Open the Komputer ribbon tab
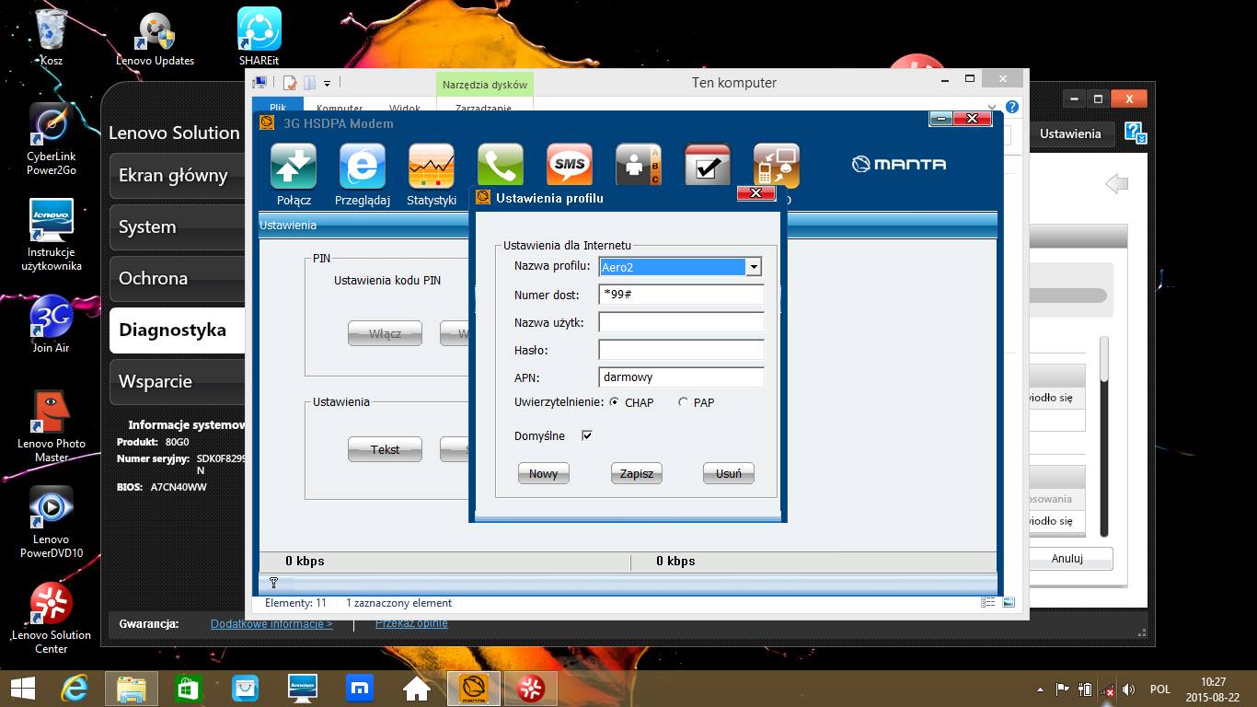This screenshot has width=1257, height=707. click(339, 109)
